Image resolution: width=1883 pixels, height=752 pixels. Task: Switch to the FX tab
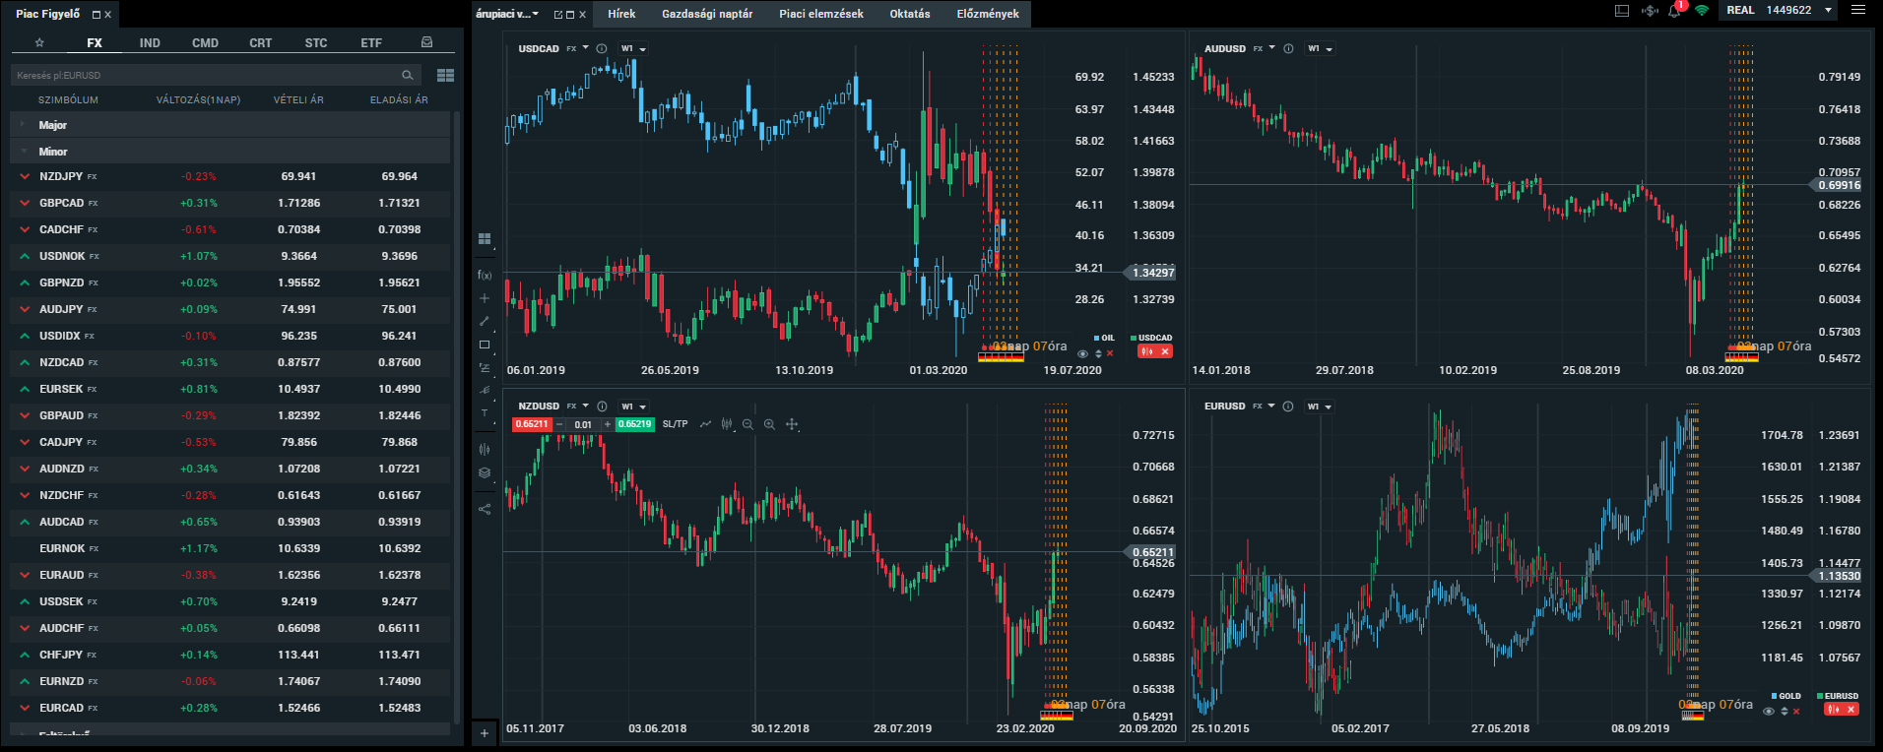tap(95, 42)
